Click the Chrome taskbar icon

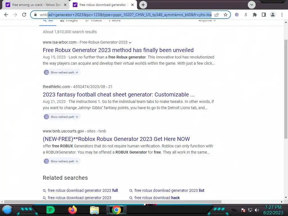pos(116,210)
